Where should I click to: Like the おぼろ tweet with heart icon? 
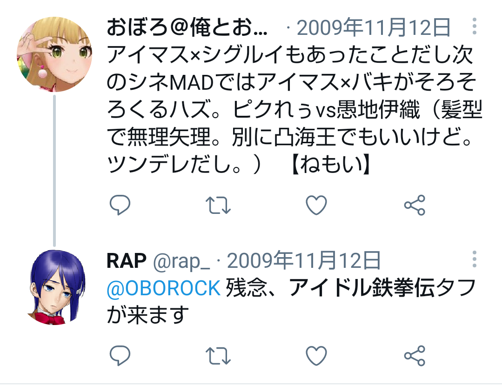click(x=316, y=205)
